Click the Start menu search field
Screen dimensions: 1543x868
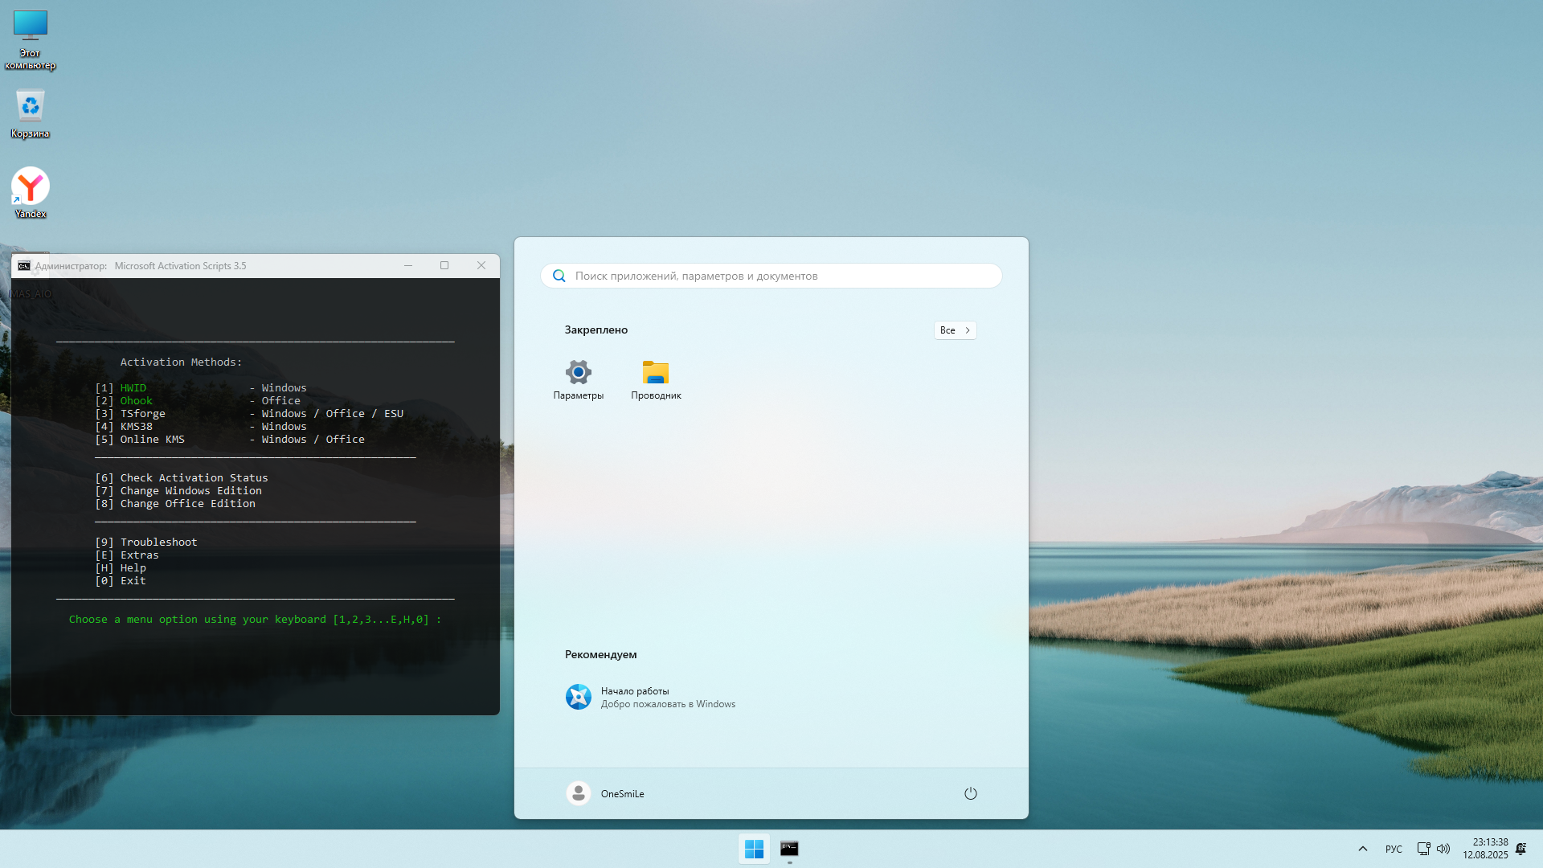(x=771, y=276)
